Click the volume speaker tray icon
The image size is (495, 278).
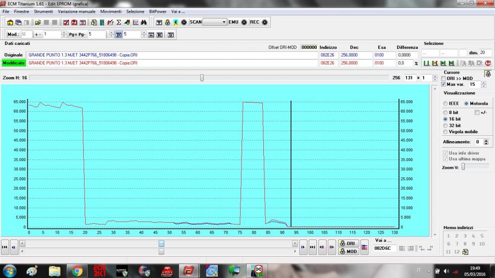(x=446, y=271)
